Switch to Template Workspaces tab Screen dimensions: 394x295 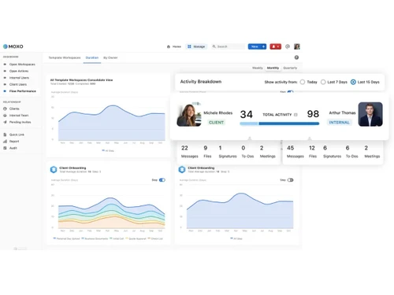tap(65, 57)
